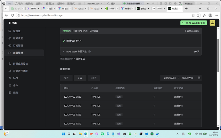The width and height of the screenshot is (221, 138).
Task: Close the SSMS browser tab
Action: pos(38,9)
